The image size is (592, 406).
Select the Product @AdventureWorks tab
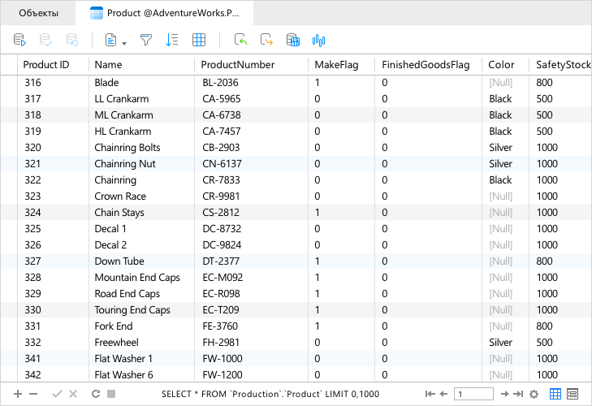[165, 13]
